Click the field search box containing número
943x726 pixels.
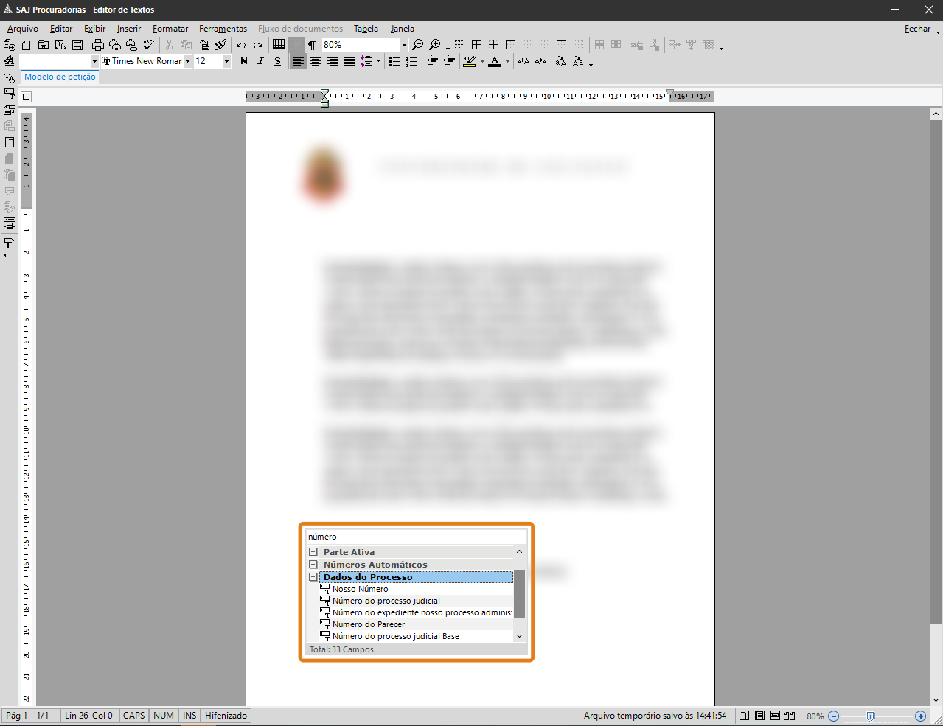416,537
